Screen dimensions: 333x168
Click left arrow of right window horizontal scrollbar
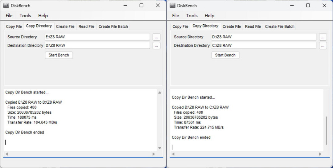coord(173,154)
